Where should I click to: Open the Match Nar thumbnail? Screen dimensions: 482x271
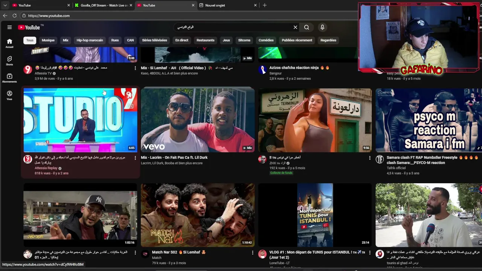[198, 215]
